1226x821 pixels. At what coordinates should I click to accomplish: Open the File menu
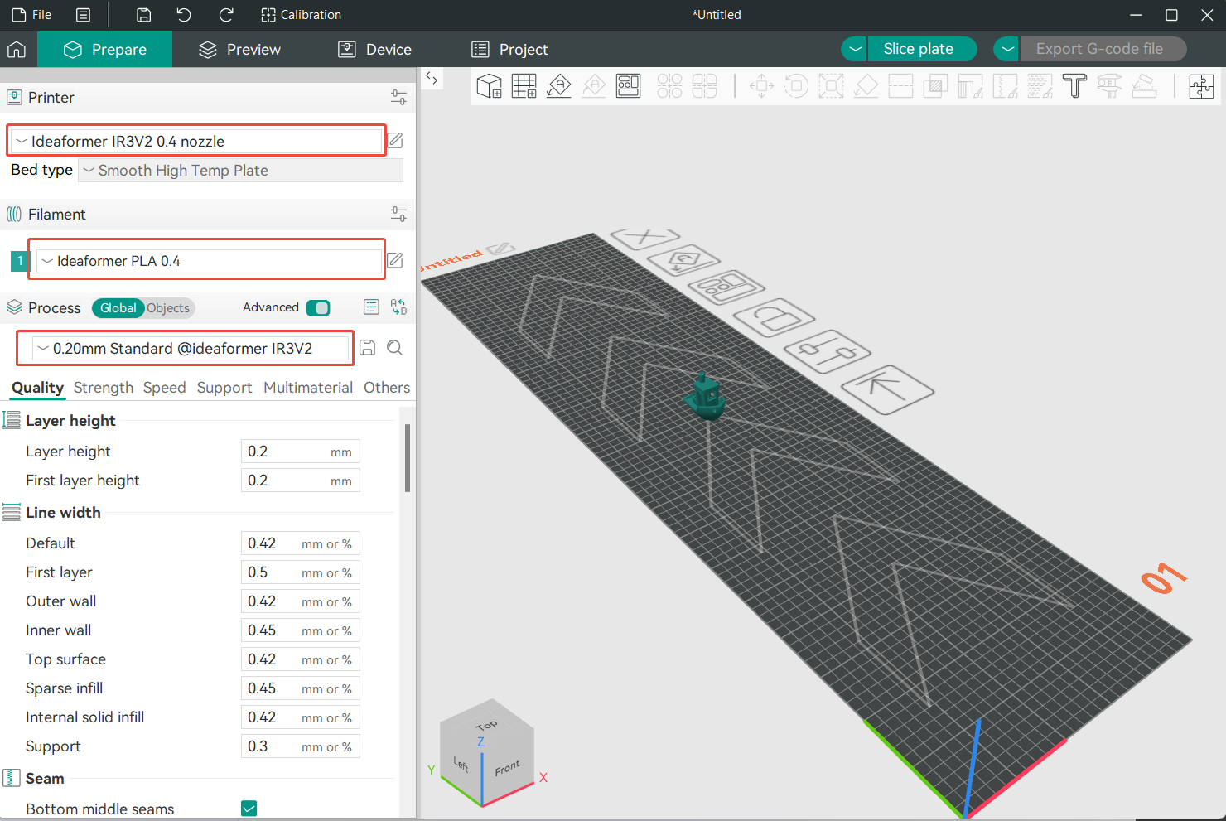click(31, 15)
